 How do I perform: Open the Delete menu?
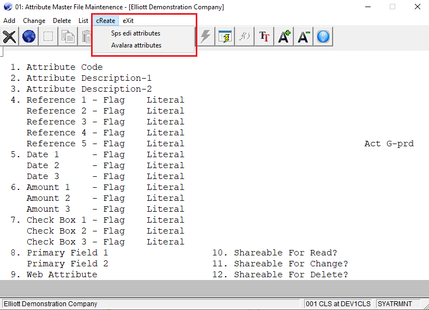pyautogui.click(x=62, y=20)
